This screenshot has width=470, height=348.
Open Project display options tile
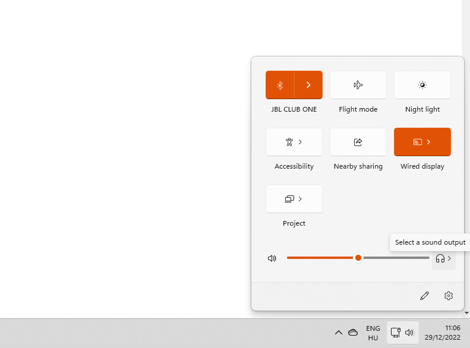point(294,199)
